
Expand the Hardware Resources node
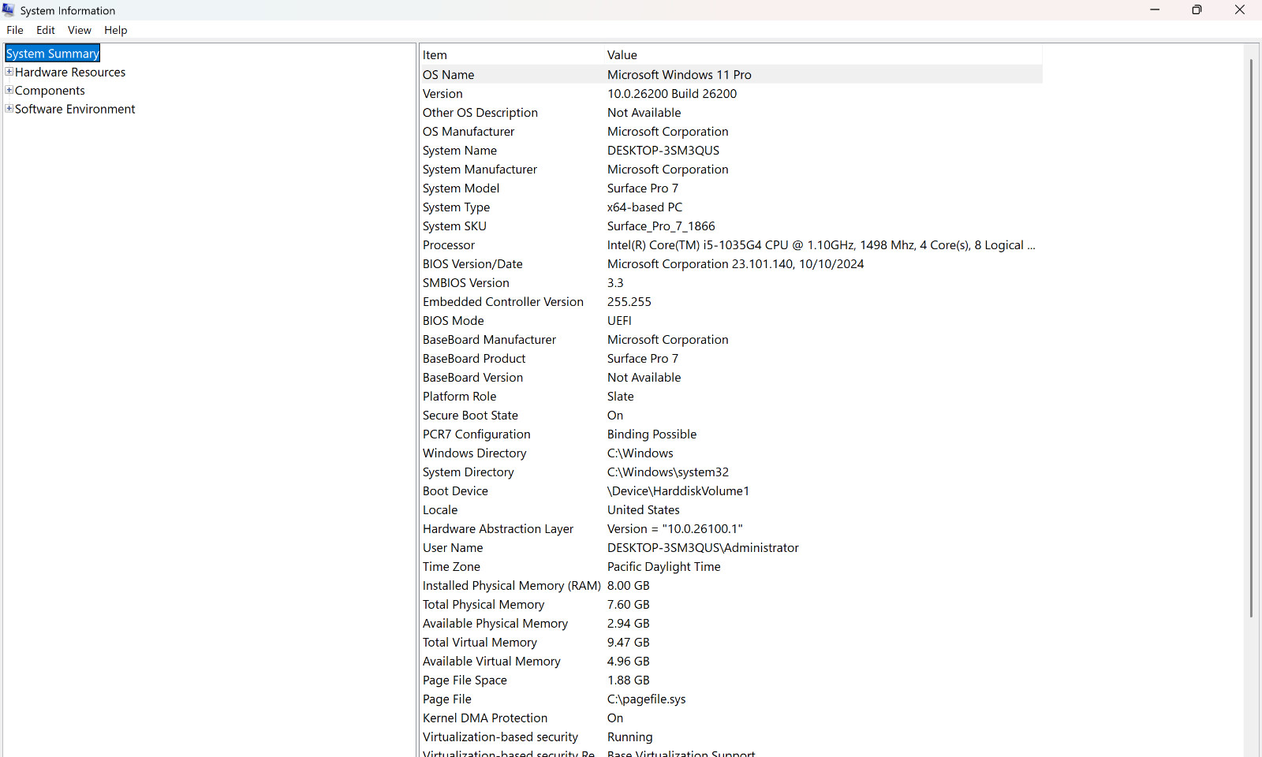[9, 72]
